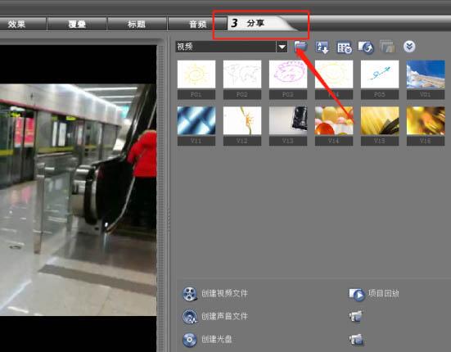Click the film reel icon beside 创建视频文件
The width and height of the screenshot is (451, 352).
190,294
